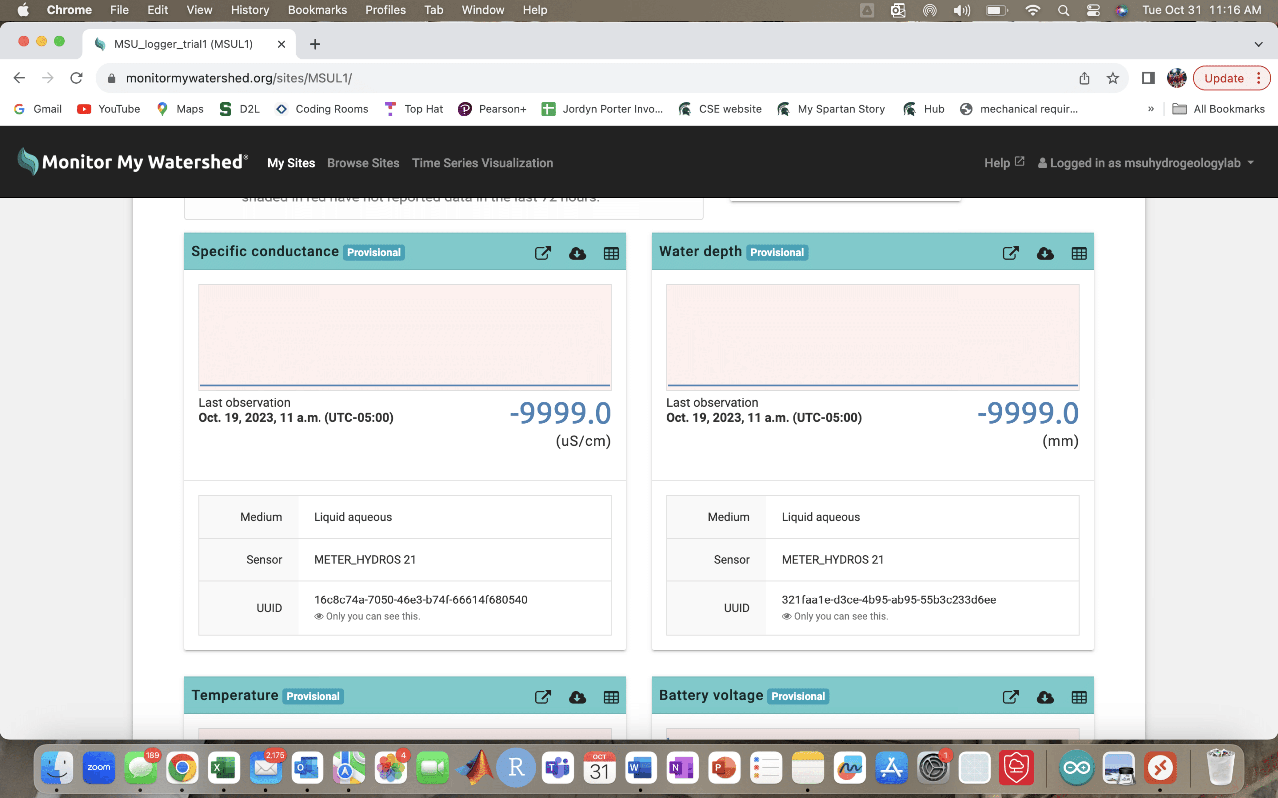This screenshot has width=1278, height=798.
Task: Open Arduino IDE from the dock
Action: [1077, 768]
